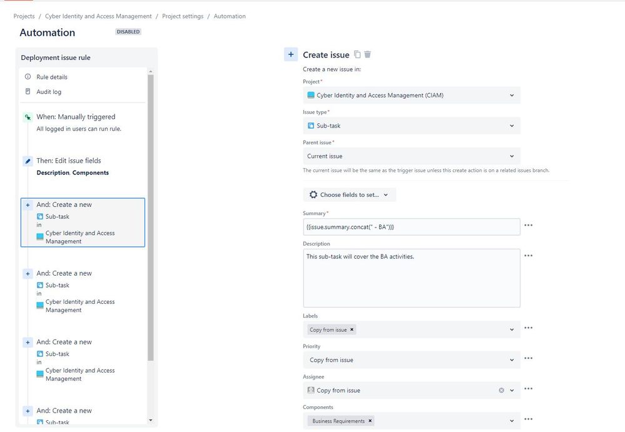Select the third And: Create a new step
The height and width of the screenshot is (432, 625).
point(83,360)
